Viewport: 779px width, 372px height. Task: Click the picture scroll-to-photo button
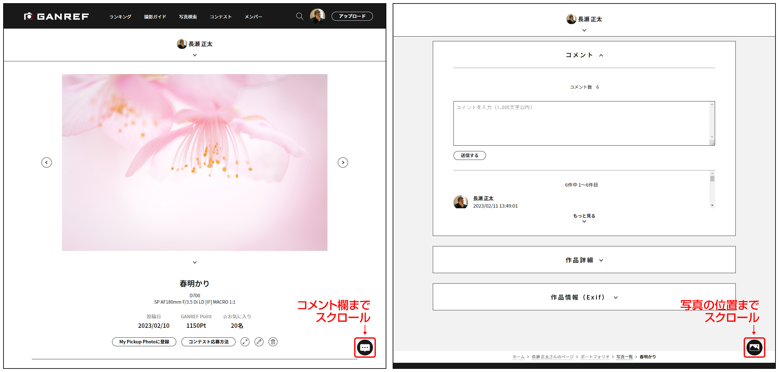pyautogui.click(x=754, y=348)
